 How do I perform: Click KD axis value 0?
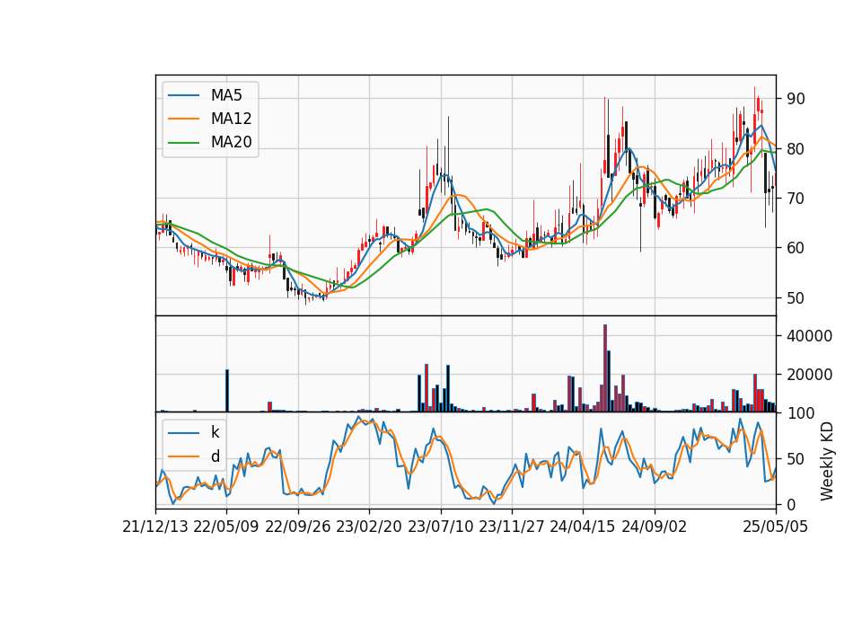pos(791,504)
